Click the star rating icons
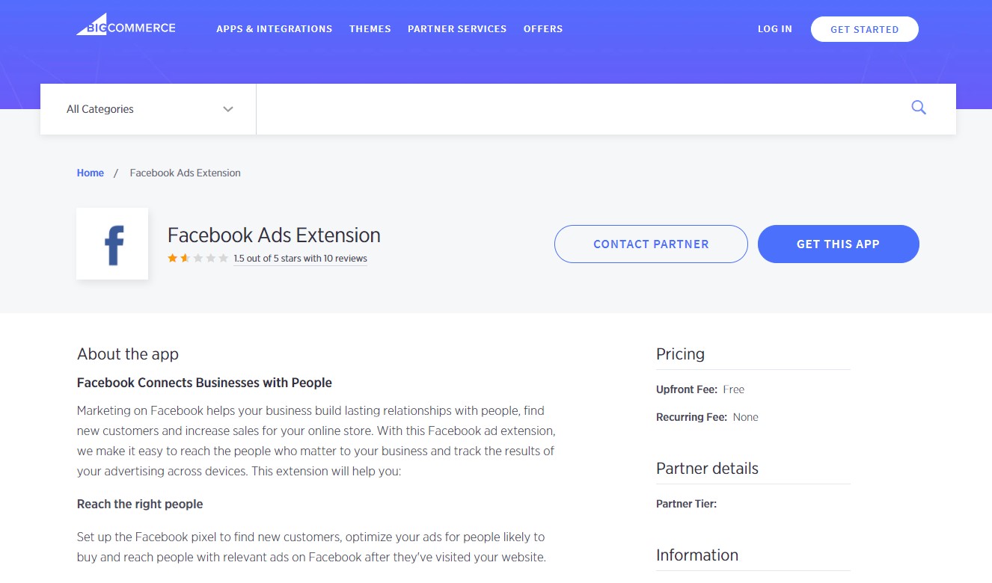 tap(198, 259)
